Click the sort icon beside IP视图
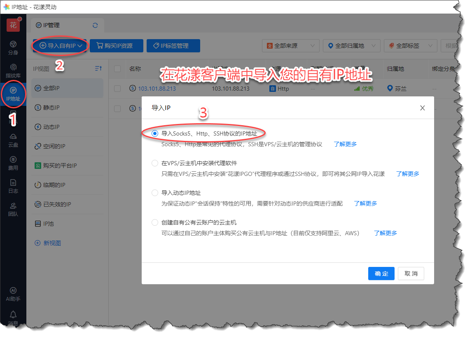 click(98, 69)
